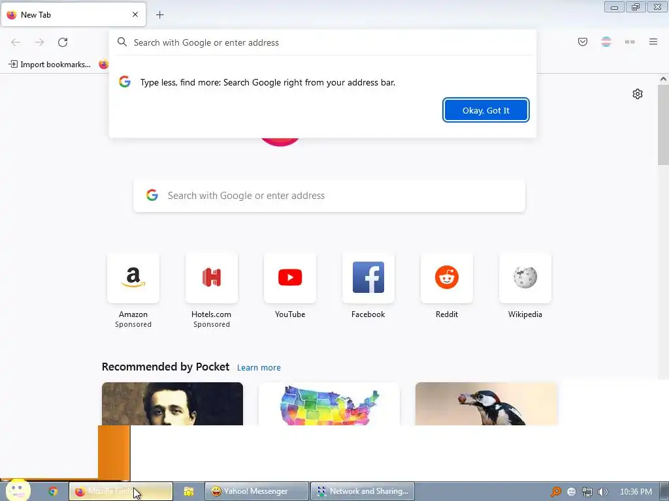Click the Learn more Pocket link
The width and height of the screenshot is (669, 501).
tap(259, 368)
